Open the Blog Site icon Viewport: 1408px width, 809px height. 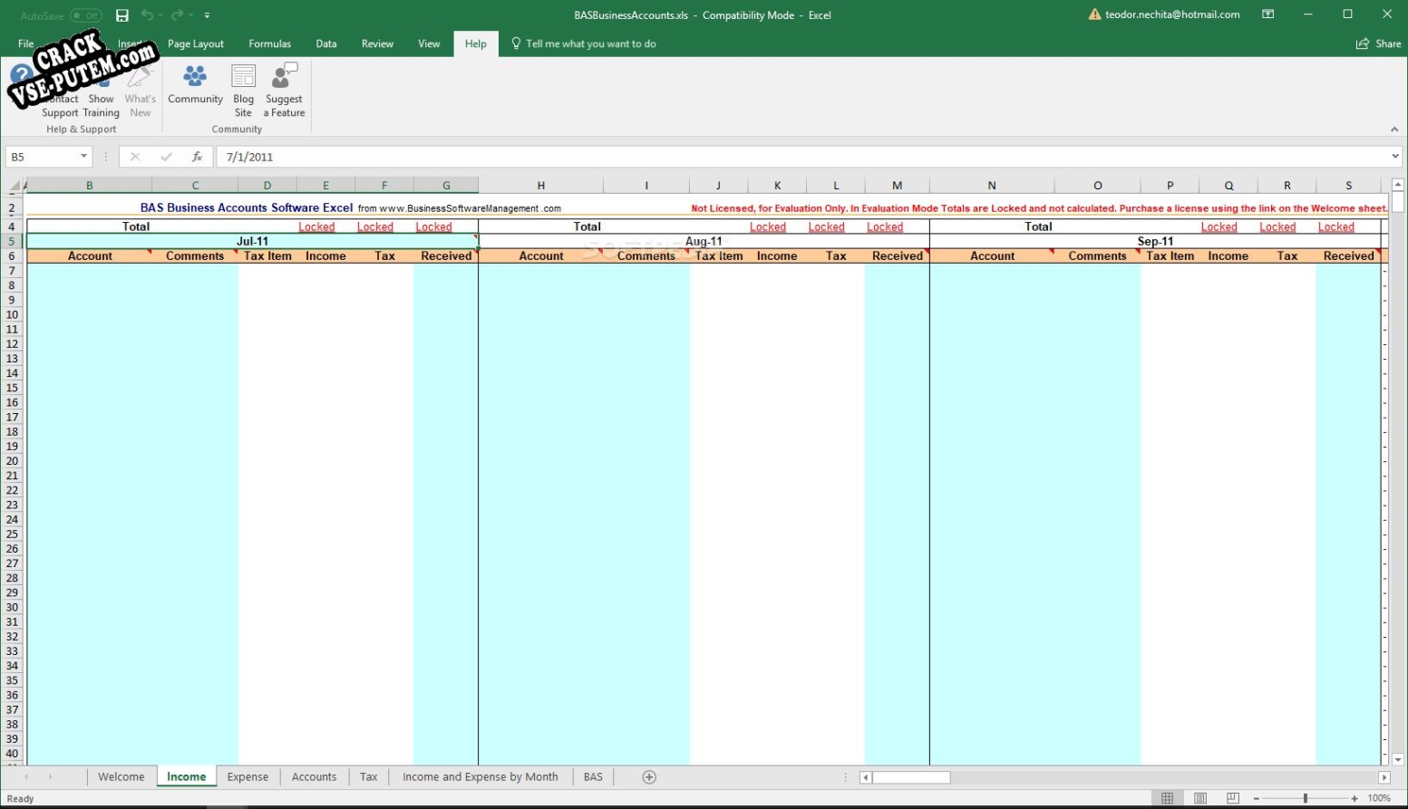point(244,91)
